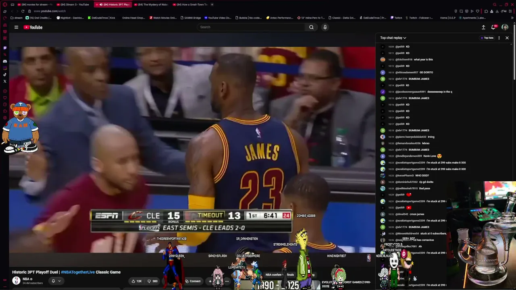Open the Twitch bookmark

tap(396, 18)
